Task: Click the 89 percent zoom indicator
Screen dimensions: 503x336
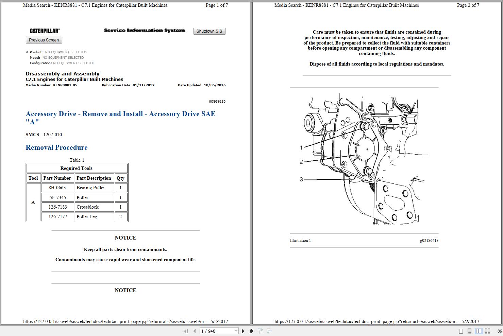Action: pos(500,331)
